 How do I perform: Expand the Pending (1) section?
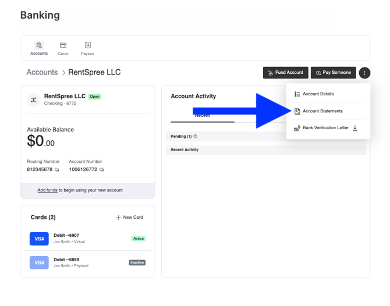point(180,137)
